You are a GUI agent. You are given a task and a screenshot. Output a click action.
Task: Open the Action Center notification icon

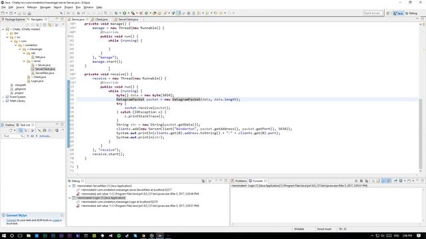tap(419, 236)
